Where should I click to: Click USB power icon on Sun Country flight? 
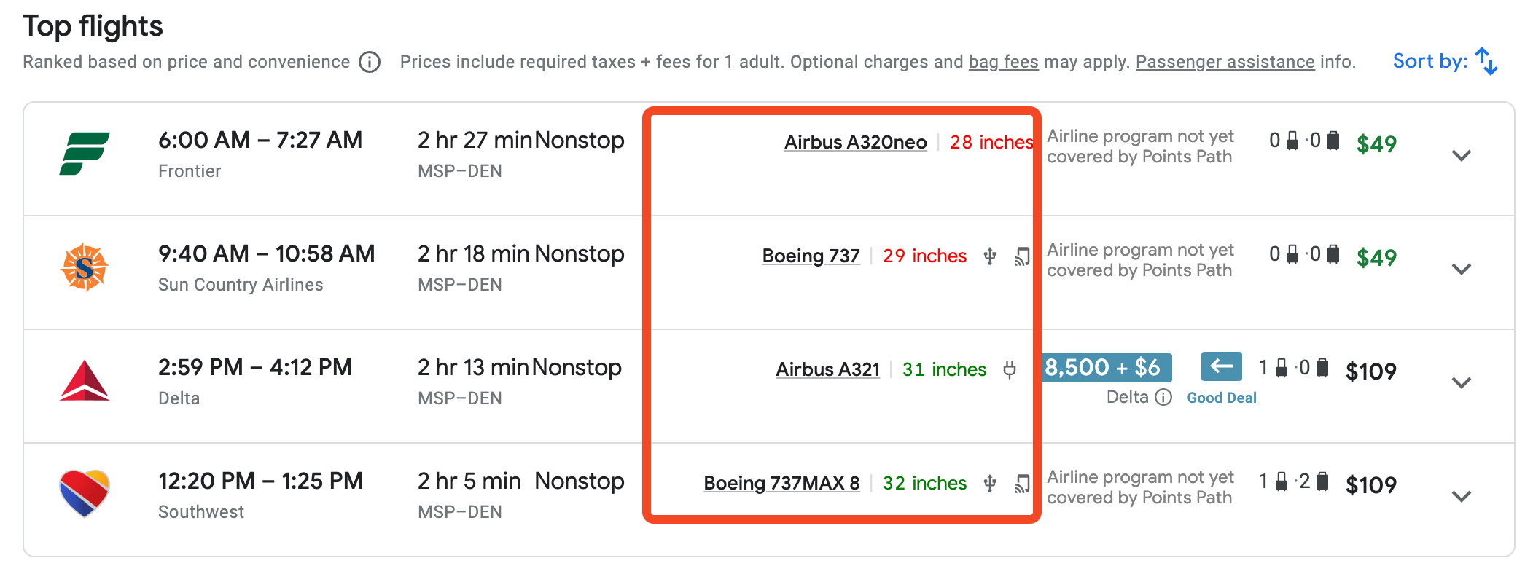coord(990,256)
